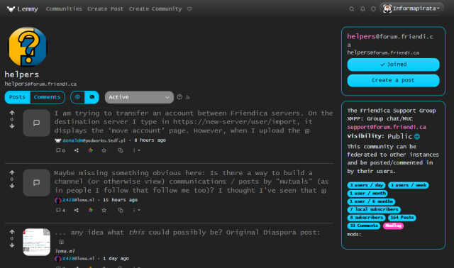Switch to the Posts tab
Image resolution: width=454 pixels, height=268 pixels.
click(x=17, y=97)
